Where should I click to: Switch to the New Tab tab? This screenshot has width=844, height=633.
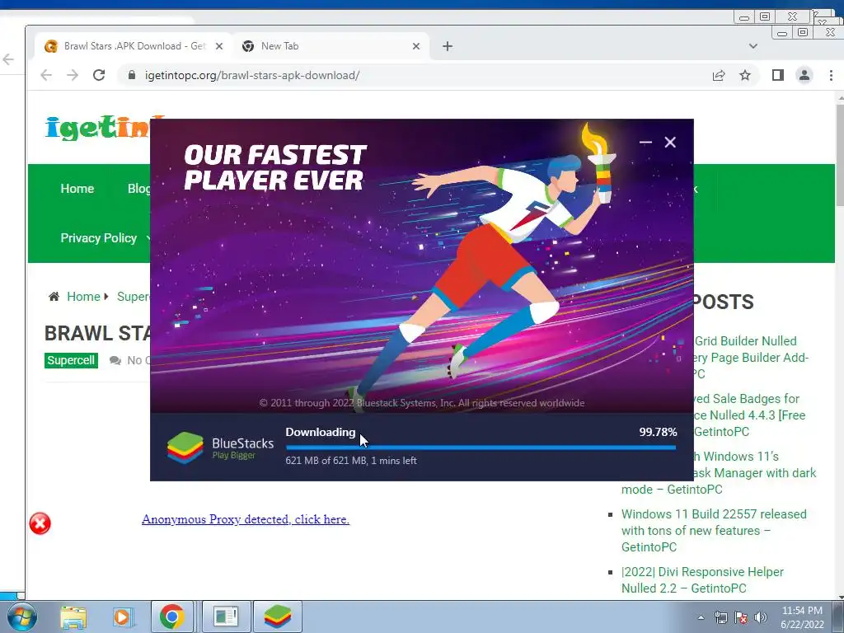click(x=332, y=46)
